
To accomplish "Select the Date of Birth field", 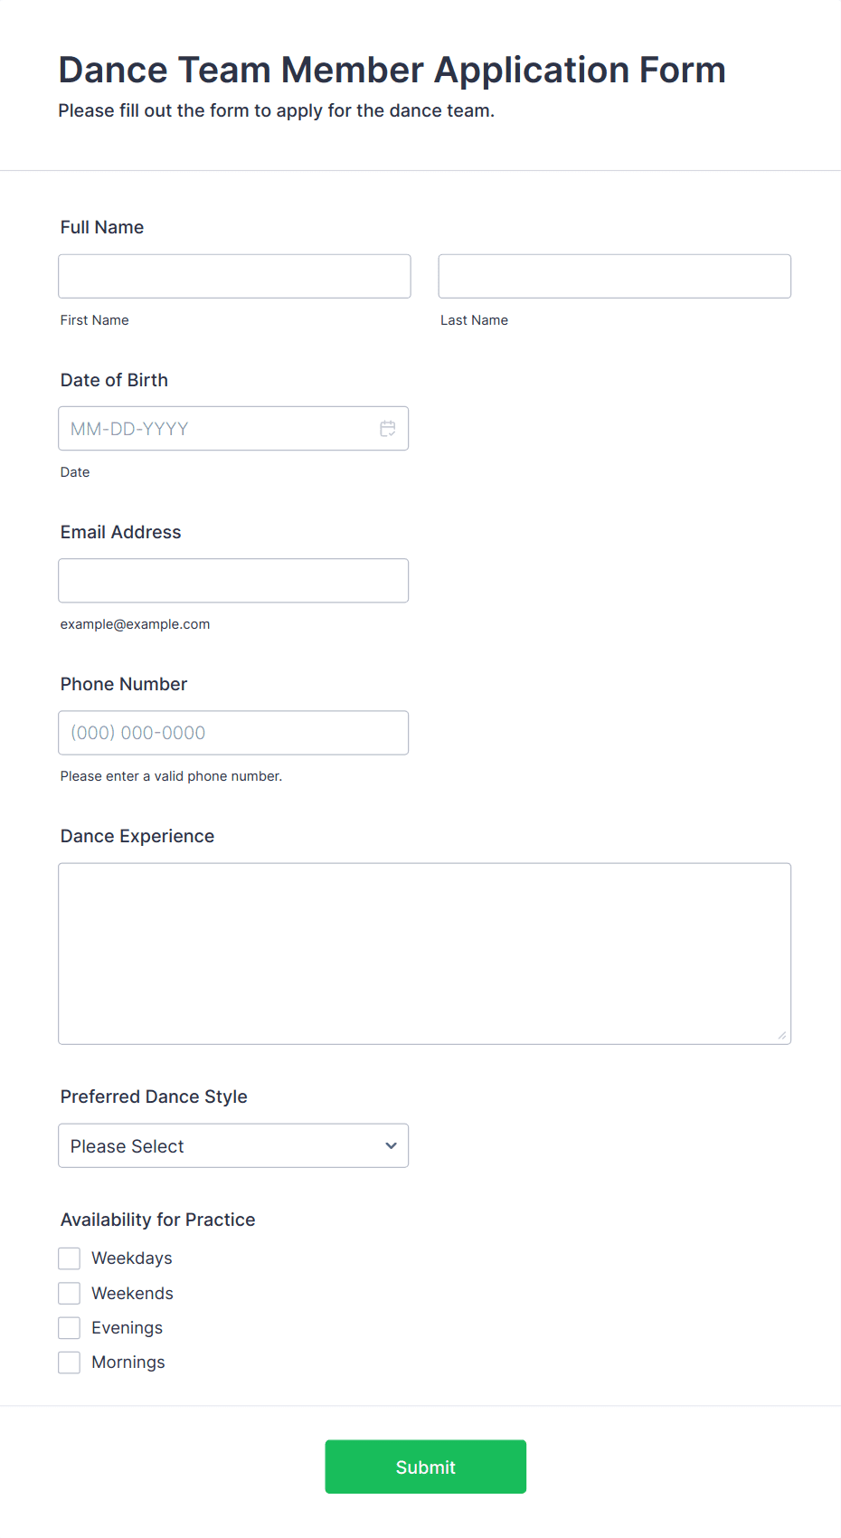I will click(217, 429).
